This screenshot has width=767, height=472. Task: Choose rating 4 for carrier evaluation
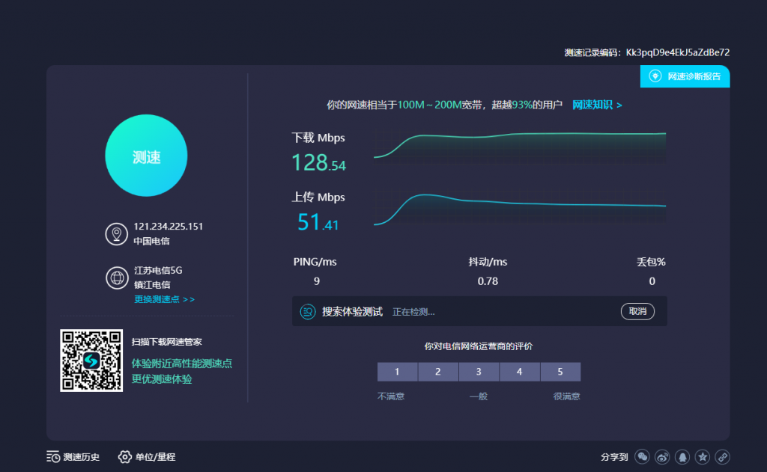[519, 372]
